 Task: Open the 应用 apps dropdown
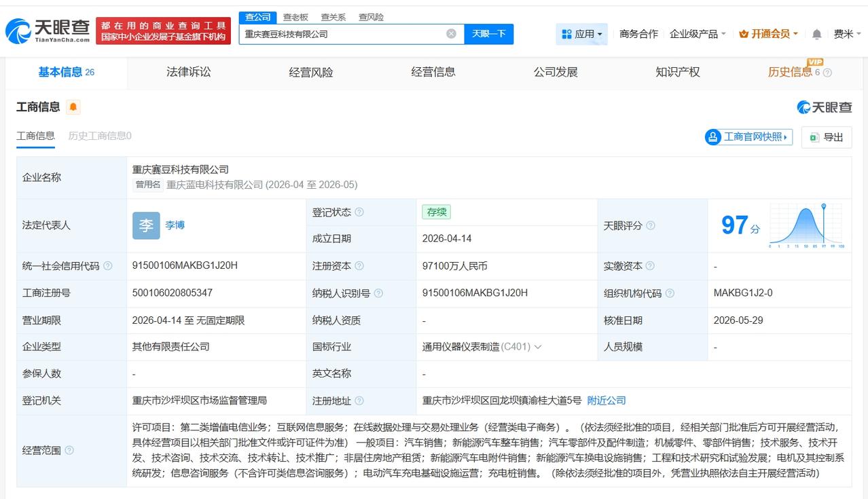point(582,34)
